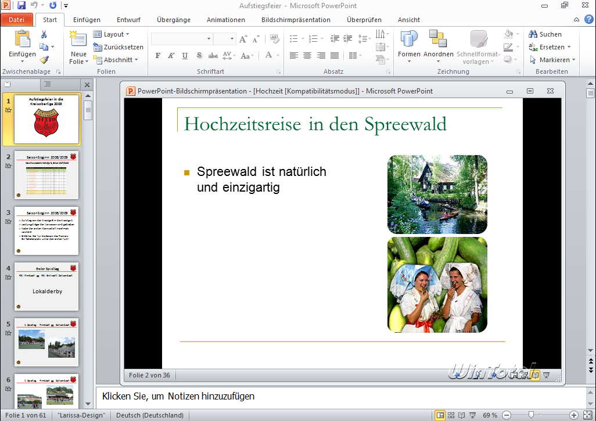
Task: Select slide 4 thumbnail Lokalderby
Action: tap(46, 286)
